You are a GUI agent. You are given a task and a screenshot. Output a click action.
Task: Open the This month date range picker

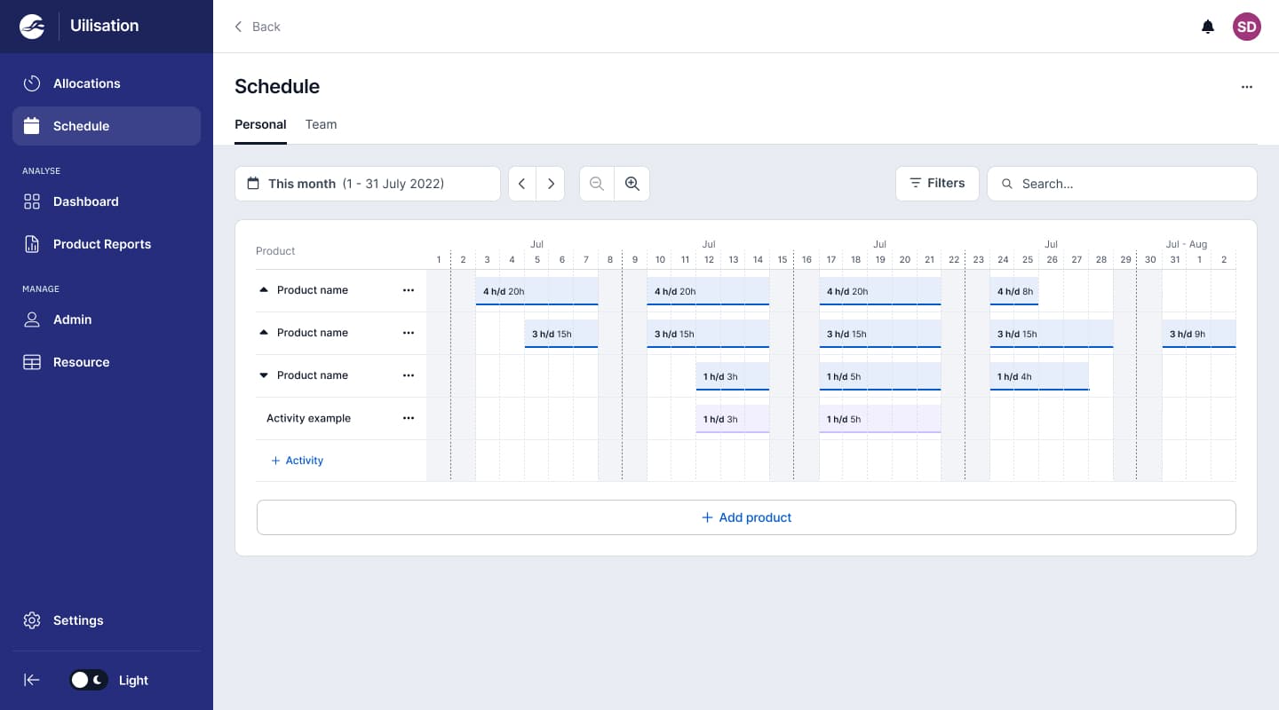(367, 184)
